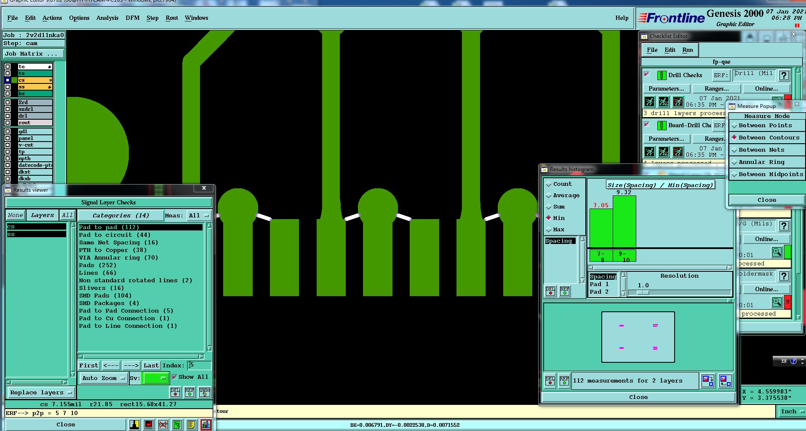The width and height of the screenshot is (806, 431).
Task: Toggle the Board-Drill Checks checkbox
Action: click(x=647, y=124)
